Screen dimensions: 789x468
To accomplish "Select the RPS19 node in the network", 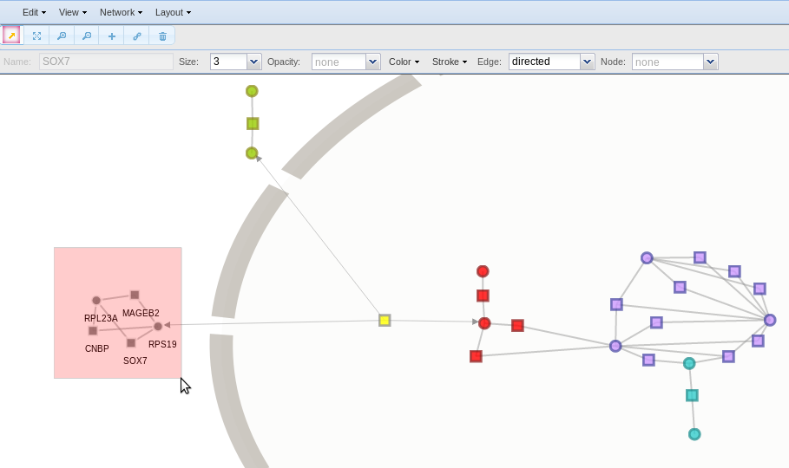I will (x=158, y=327).
